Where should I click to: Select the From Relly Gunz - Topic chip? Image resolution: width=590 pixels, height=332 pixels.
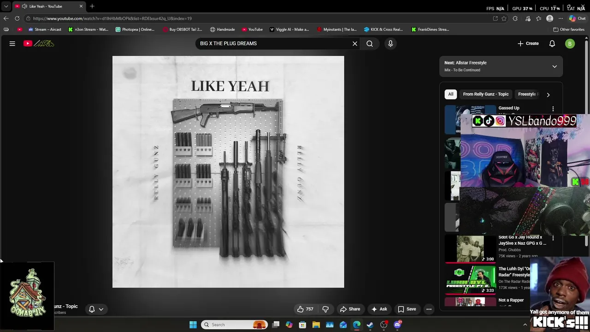coord(486,94)
